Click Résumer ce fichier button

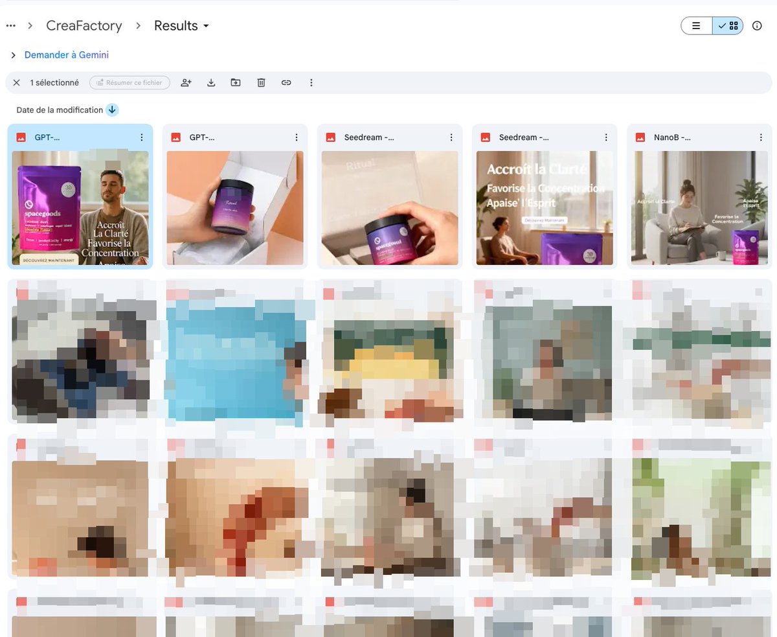(x=129, y=83)
